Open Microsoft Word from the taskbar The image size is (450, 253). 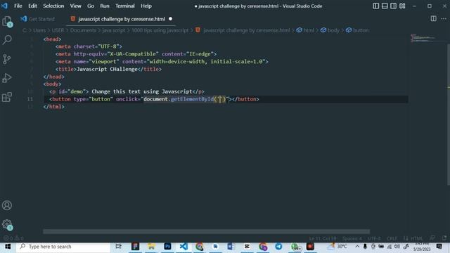(231, 247)
